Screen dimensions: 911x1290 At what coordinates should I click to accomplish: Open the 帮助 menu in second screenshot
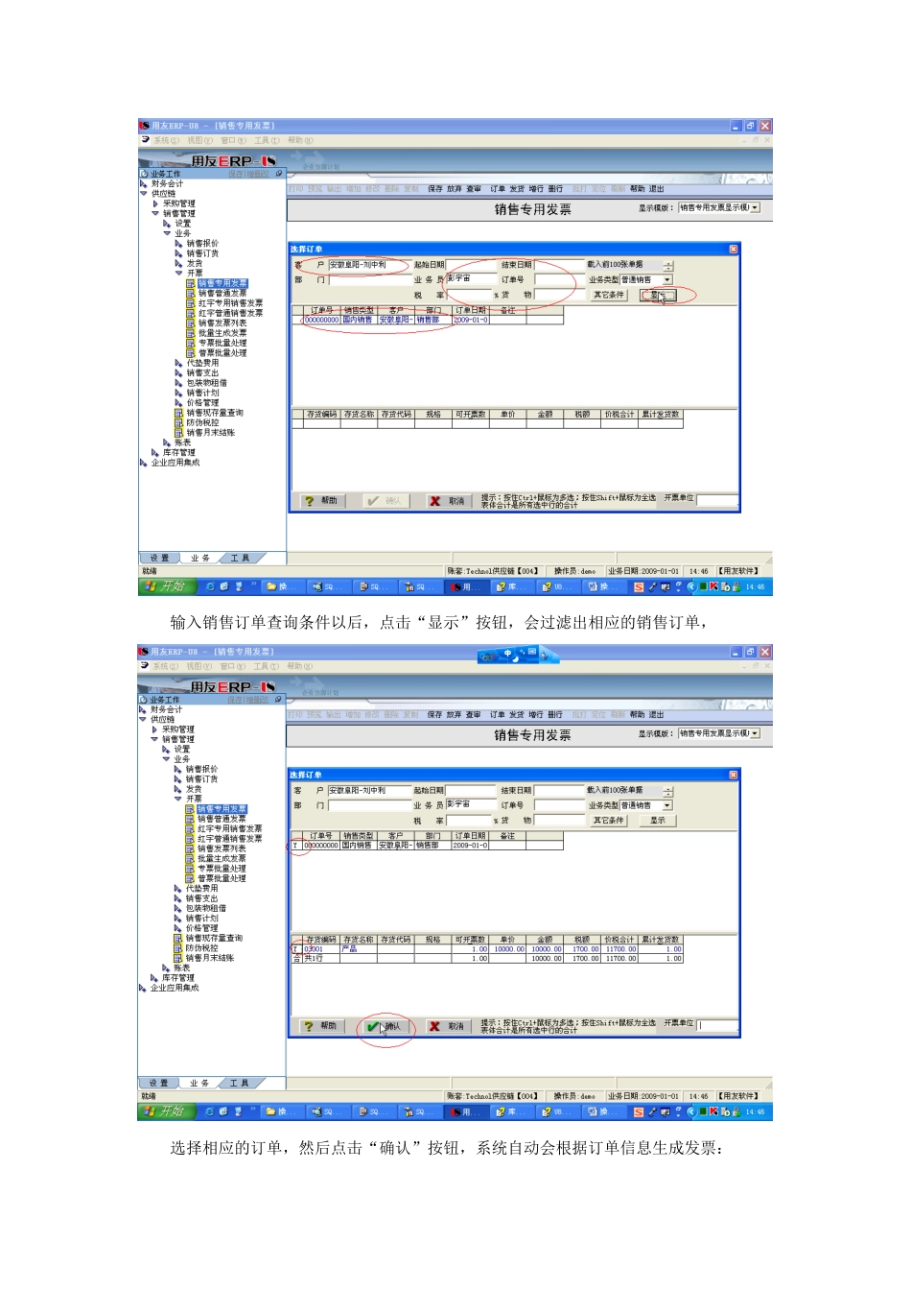[299, 666]
